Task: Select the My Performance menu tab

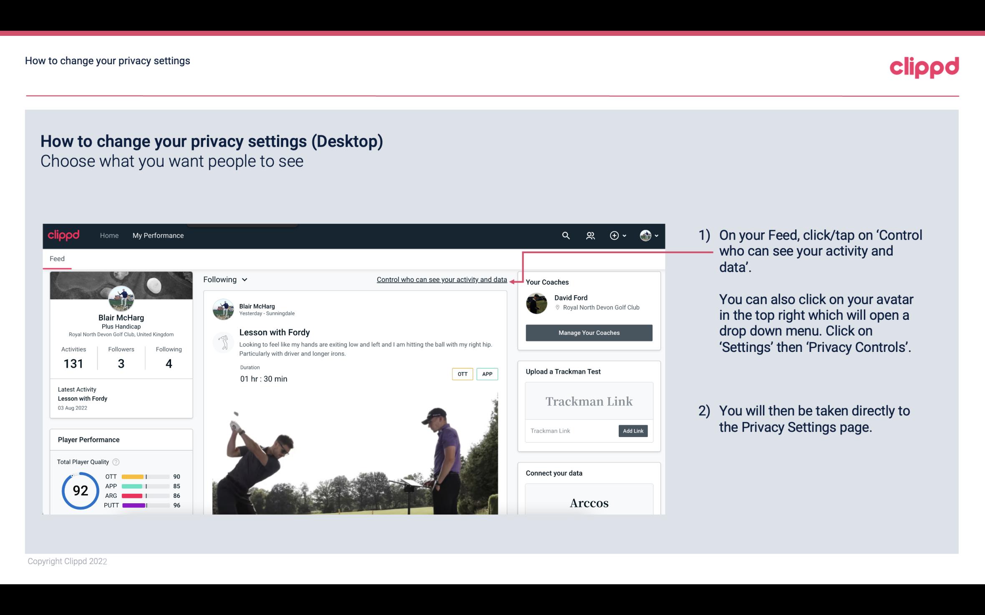Action: coord(157,235)
